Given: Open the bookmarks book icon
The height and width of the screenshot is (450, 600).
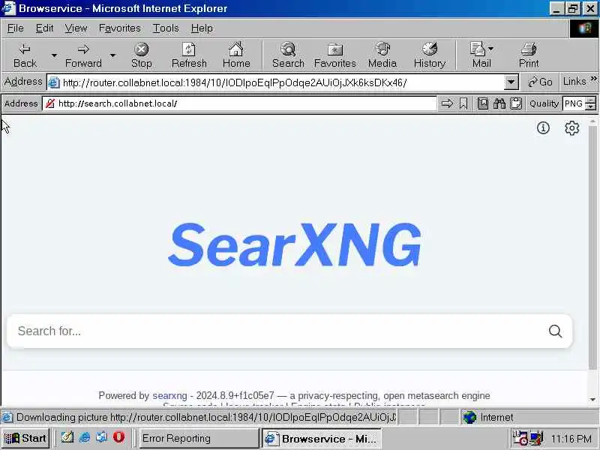Looking at the screenshot, I should [x=482, y=103].
